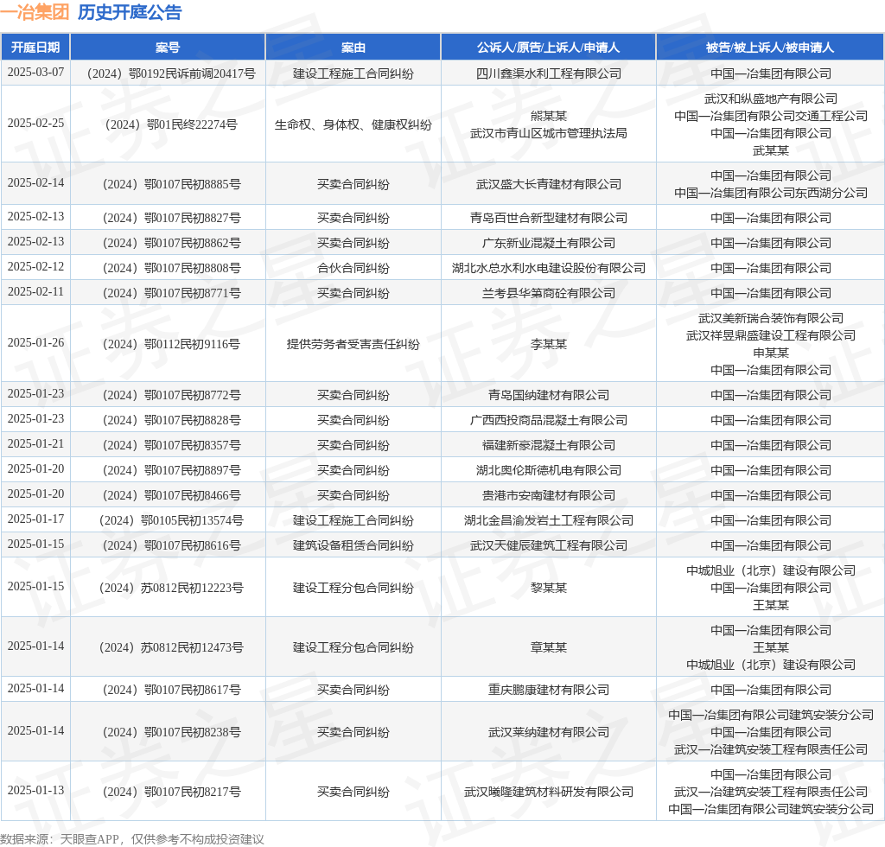Click 湖北水总水利水电建设股份有限公司 cell
The width and height of the screenshot is (885, 847).
click(x=548, y=268)
